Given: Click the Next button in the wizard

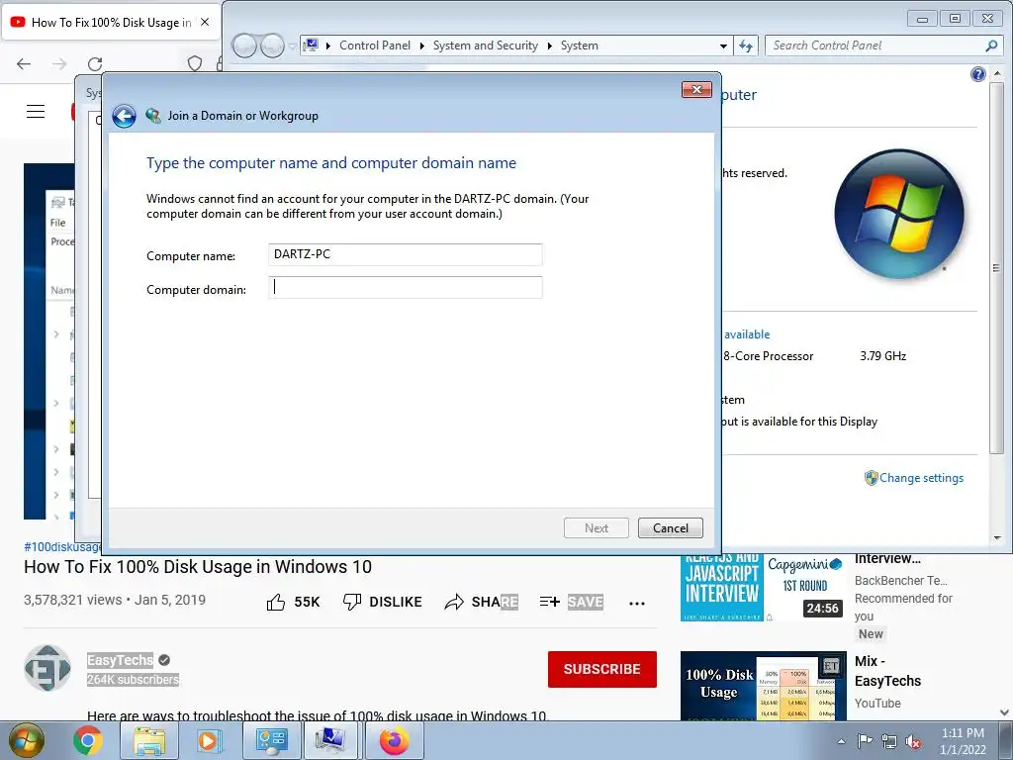Looking at the screenshot, I should [x=596, y=528].
